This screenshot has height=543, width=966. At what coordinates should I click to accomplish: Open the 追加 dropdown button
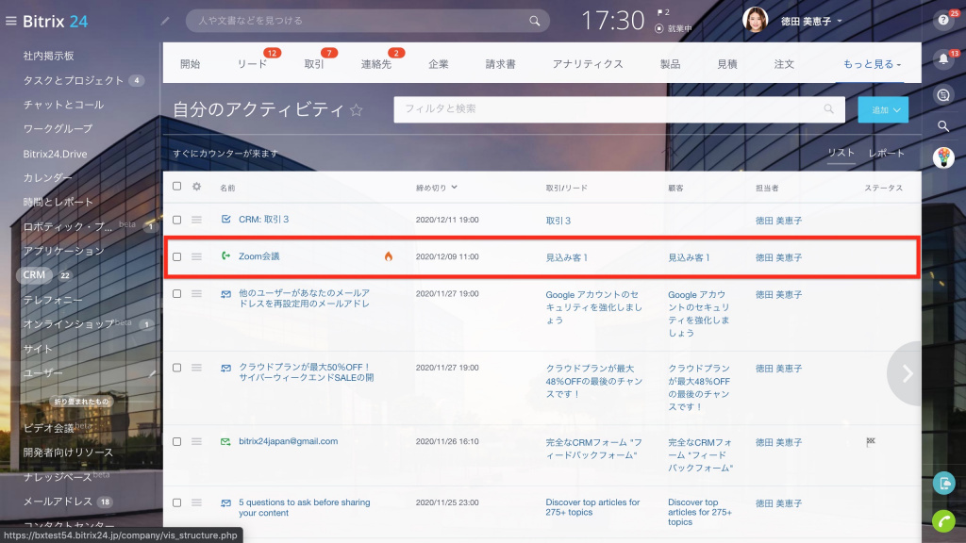click(883, 109)
